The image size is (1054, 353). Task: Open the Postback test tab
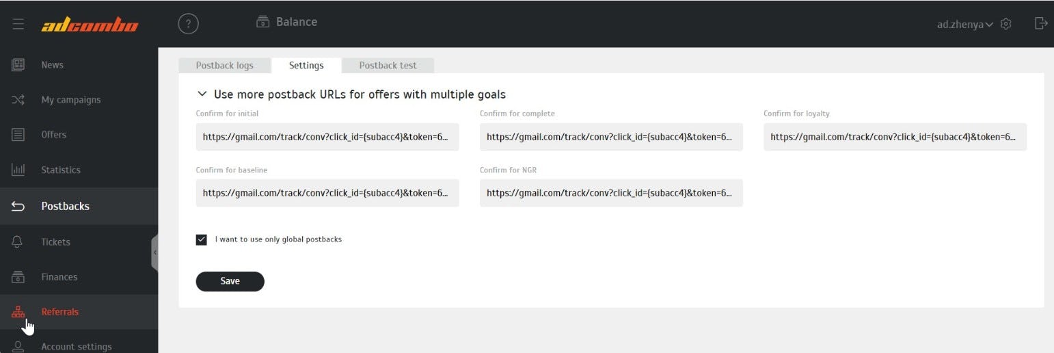pos(388,65)
